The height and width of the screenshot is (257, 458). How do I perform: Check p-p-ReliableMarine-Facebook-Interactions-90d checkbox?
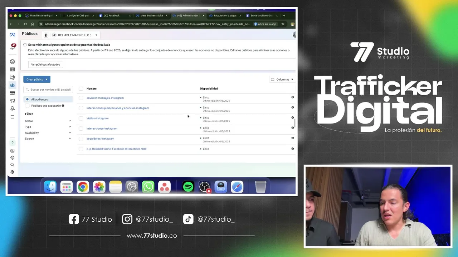(81, 149)
